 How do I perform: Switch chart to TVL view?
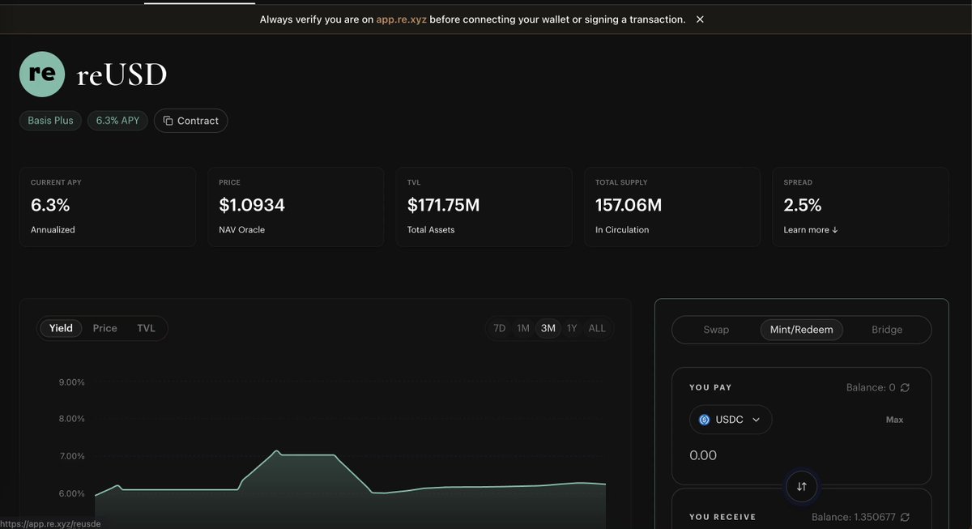pos(146,328)
